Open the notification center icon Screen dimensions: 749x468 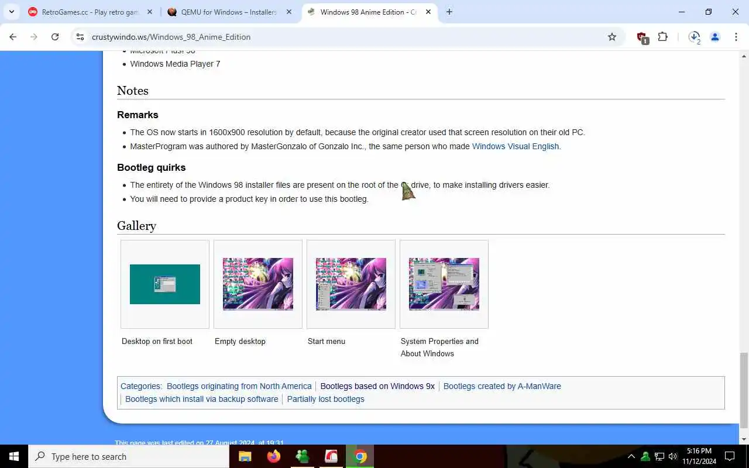click(730, 456)
